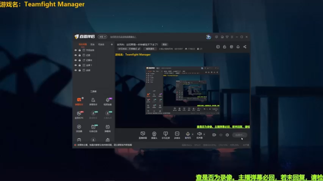Click icon right of message icon in title bar

[x=222, y=37]
